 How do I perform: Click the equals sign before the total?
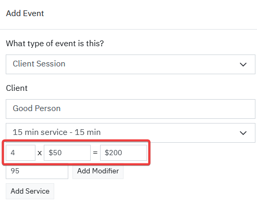pyautogui.click(x=95, y=153)
